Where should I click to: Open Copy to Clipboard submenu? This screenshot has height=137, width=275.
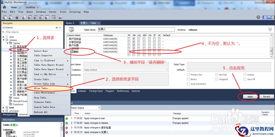(51, 60)
